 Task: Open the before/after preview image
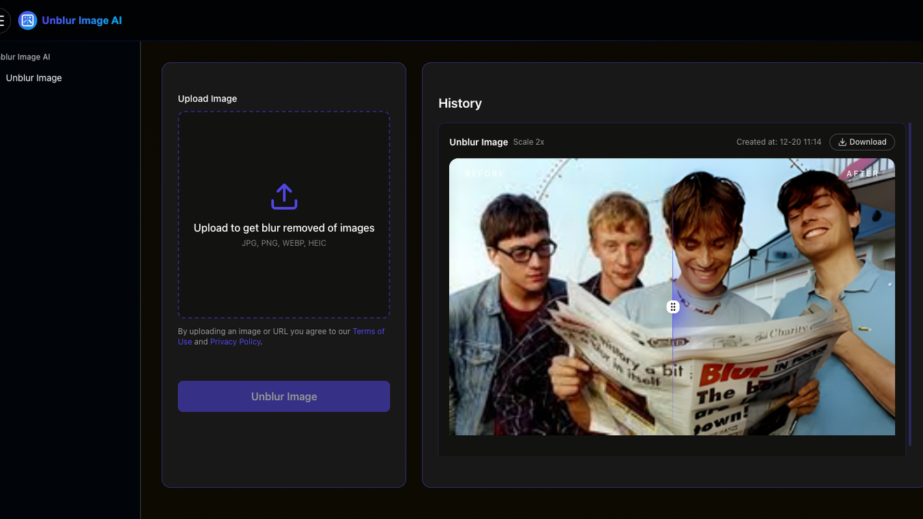click(x=672, y=297)
